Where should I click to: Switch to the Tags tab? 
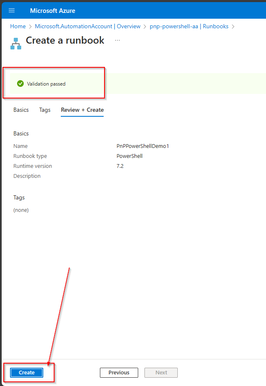click(45, 110)
